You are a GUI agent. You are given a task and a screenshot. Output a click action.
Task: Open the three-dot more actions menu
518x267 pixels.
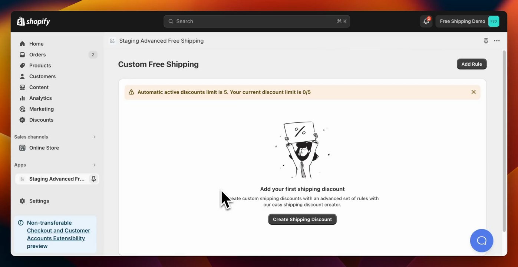click(x=497, y=41)
